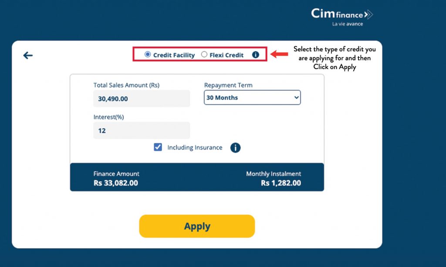This screenshot has height=267, width=446.
Task: Go back using the left arrow icon
Action: (x=28, y=55)
